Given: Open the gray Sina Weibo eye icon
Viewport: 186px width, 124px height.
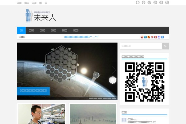Looking at the screenshot, I should point(149,2).
